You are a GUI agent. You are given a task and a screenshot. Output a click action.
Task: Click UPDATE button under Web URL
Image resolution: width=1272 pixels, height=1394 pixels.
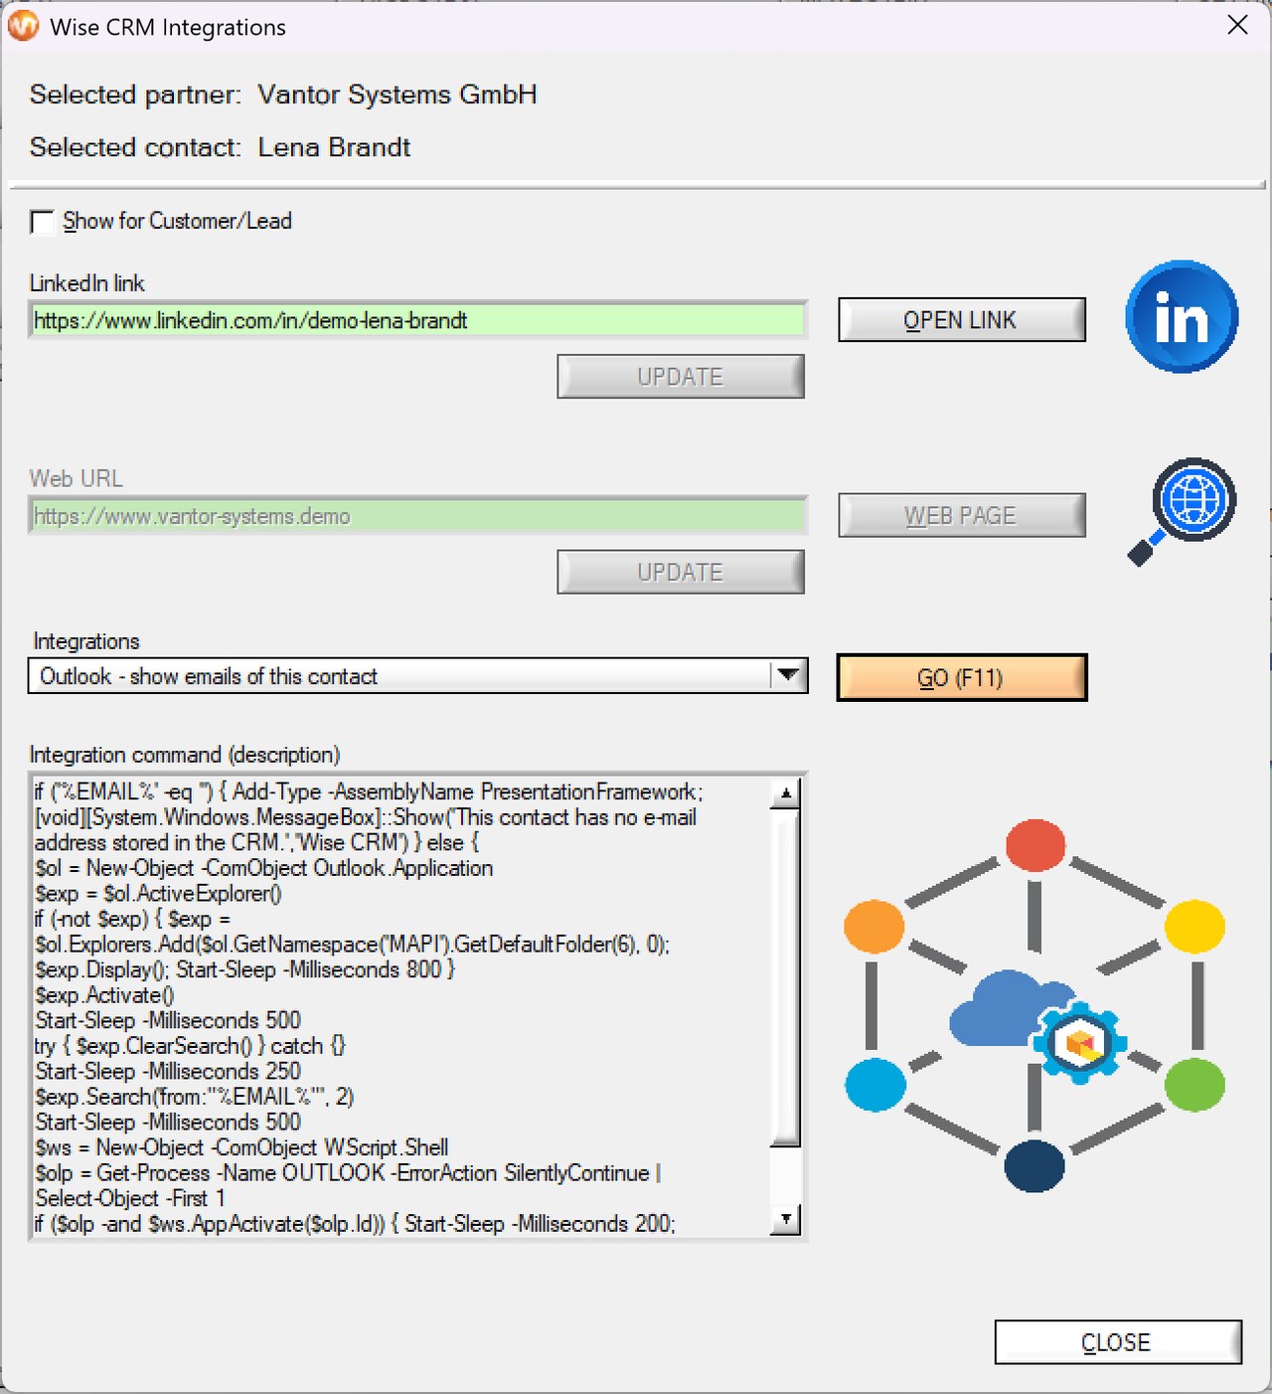pos(681,573)
